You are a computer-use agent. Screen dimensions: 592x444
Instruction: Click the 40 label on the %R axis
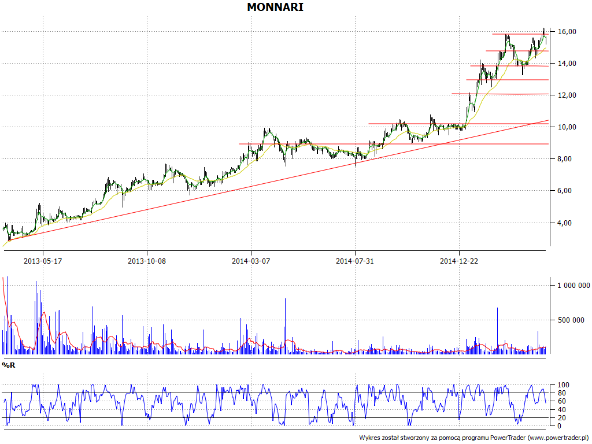click(562, 410)
